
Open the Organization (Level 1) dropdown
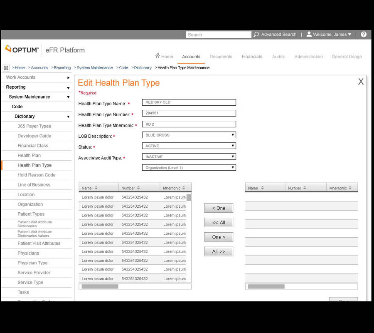tap(233, 167)
